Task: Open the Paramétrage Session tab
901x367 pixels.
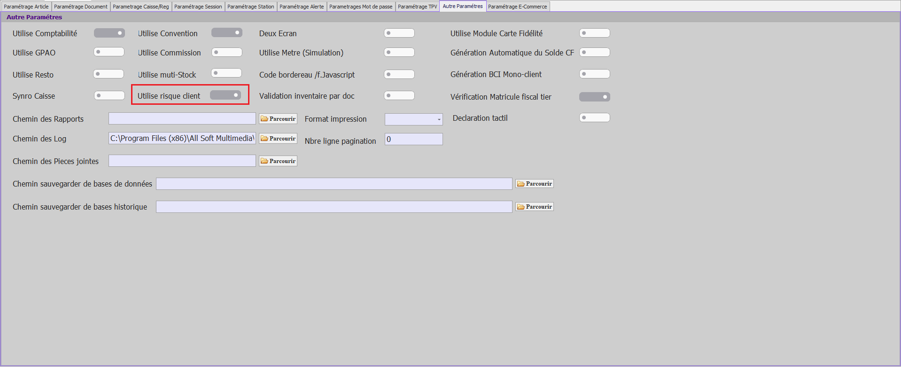Action: pos(198,7)
